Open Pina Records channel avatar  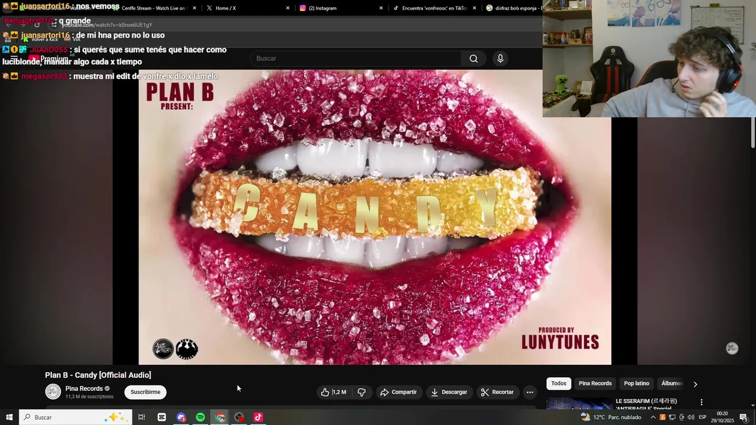tap(53, 392)
